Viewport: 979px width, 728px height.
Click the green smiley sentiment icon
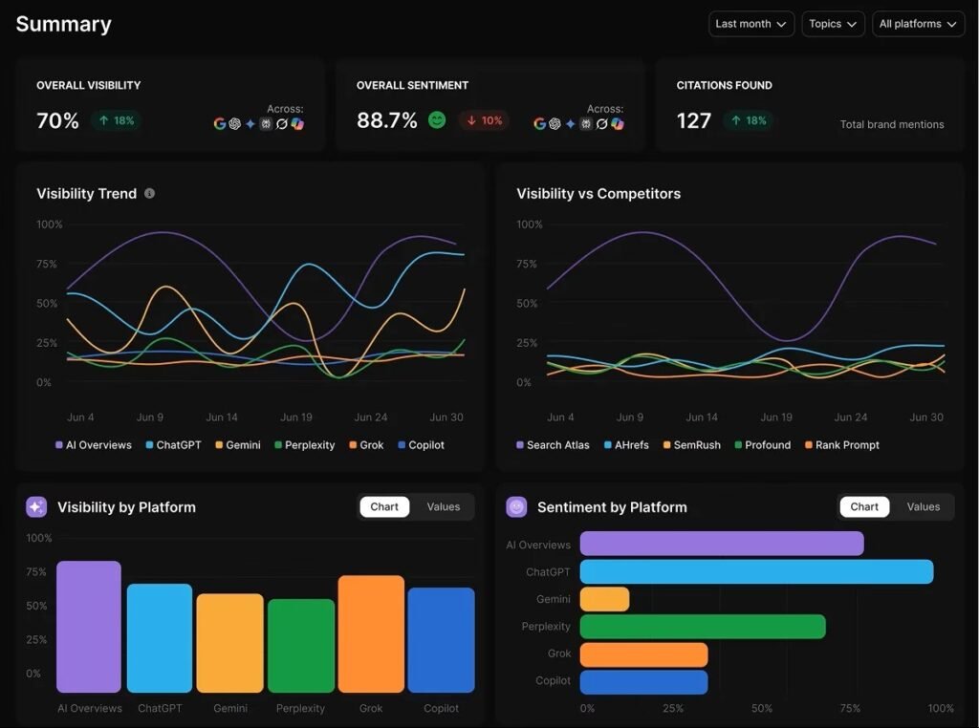pos(437,120)
